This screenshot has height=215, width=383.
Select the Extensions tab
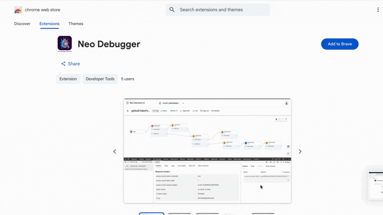click(x=49, y=24)
